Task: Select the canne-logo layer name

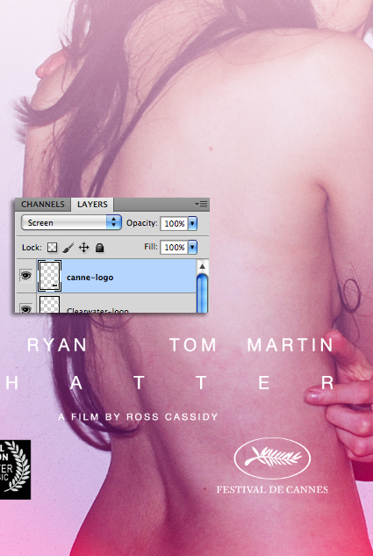Action: 90,278
